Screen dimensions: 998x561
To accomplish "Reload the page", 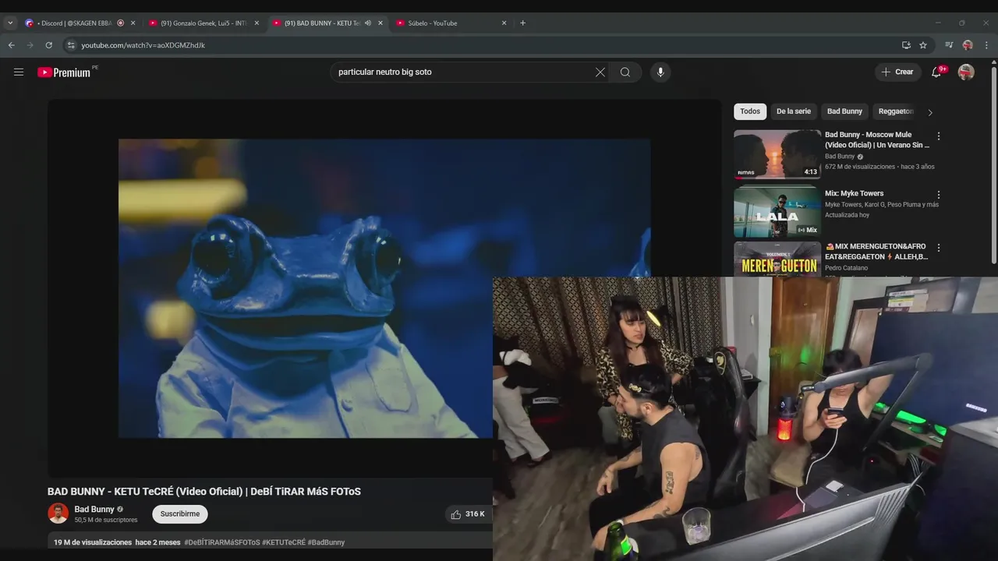I will 49,45.
